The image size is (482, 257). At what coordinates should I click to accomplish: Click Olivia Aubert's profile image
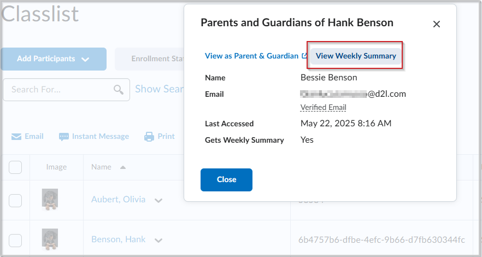50,200
